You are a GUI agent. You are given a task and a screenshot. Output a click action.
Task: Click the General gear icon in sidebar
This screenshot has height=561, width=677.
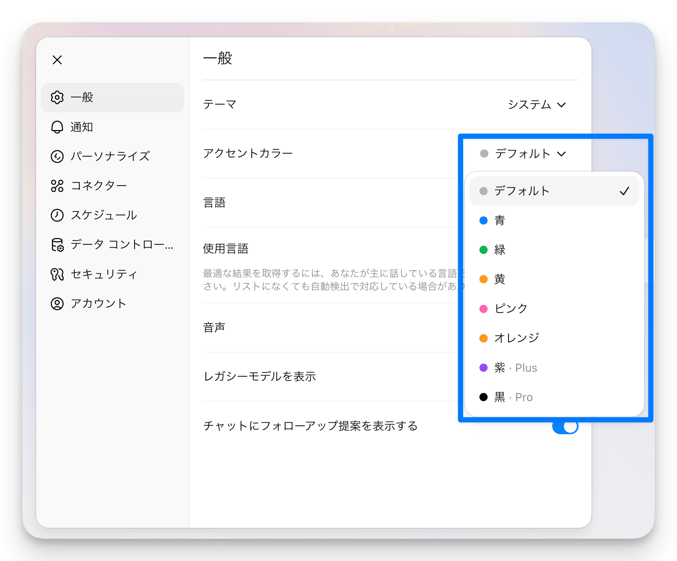click(x=57, y=97)
